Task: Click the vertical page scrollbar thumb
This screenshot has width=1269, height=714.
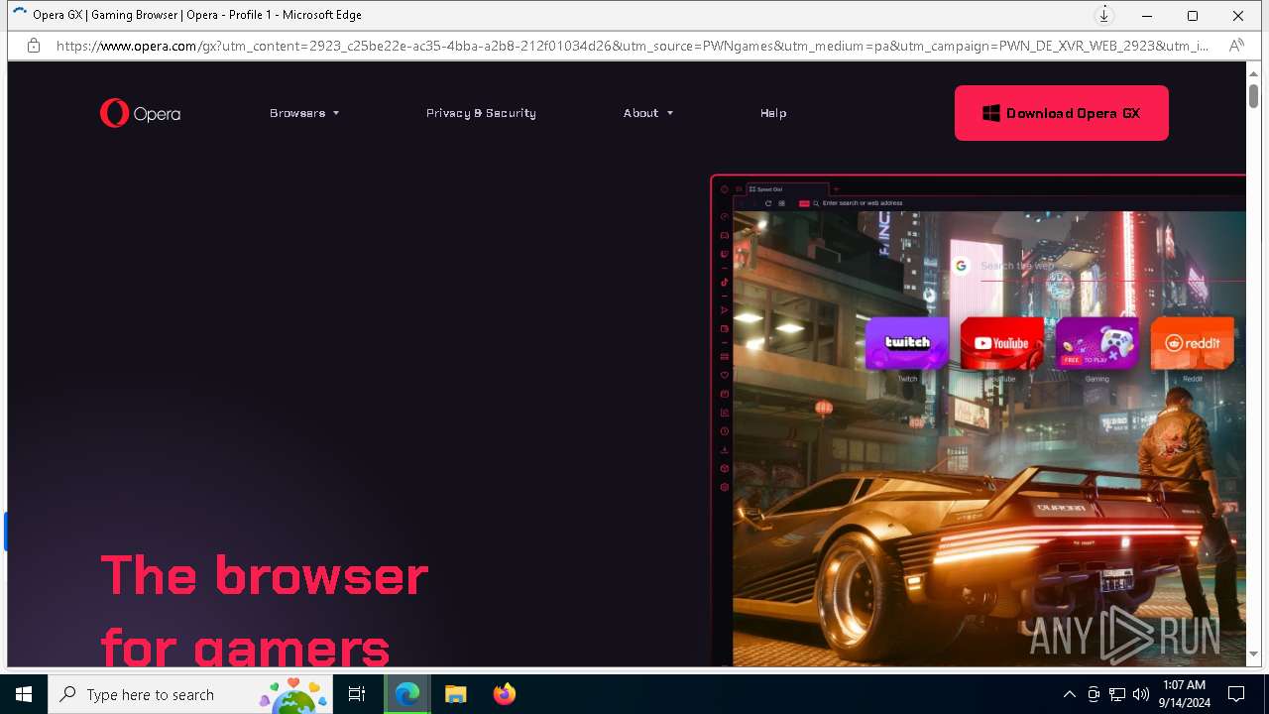Action: (1253, 96)
